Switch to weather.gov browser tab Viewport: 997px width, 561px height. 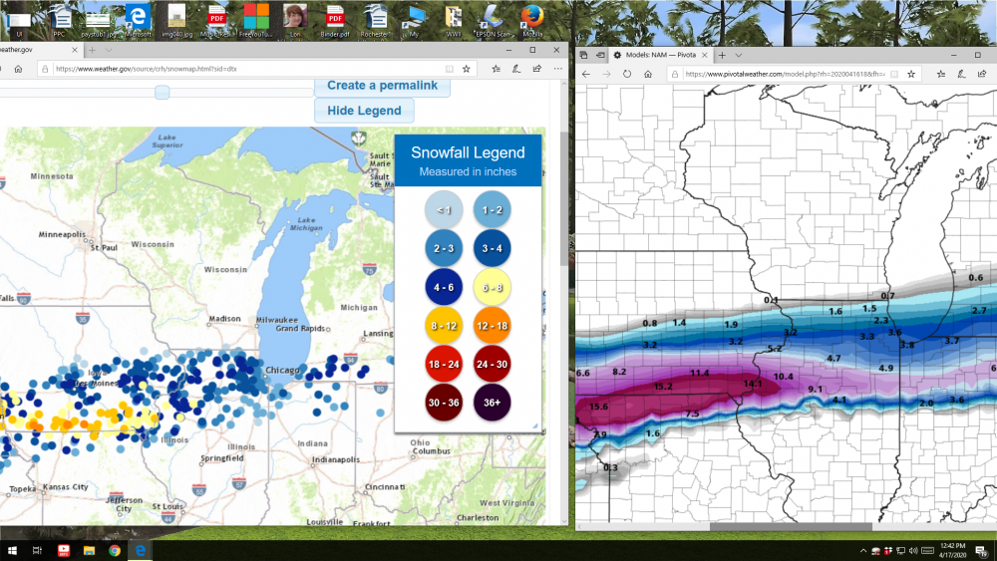coord(40,50)
